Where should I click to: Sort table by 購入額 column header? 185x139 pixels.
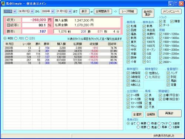pos(59,44)
